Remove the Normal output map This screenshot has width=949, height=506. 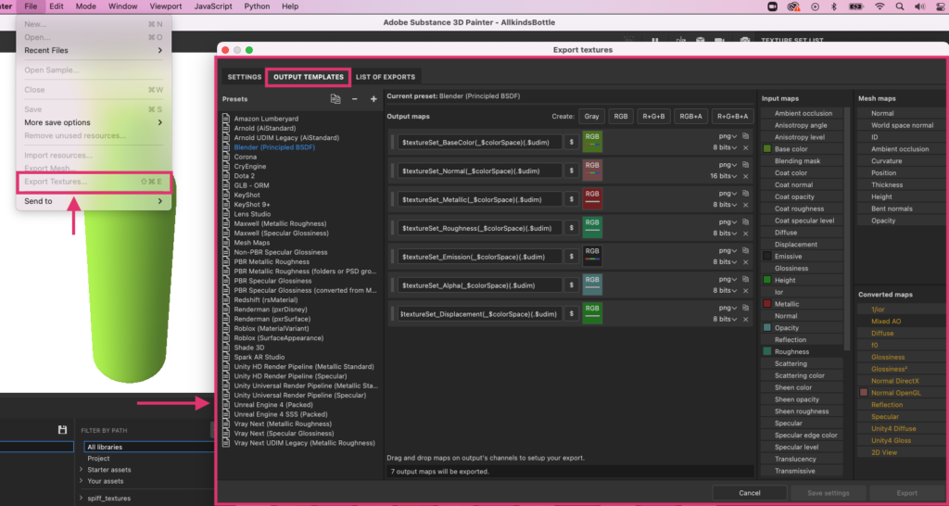tap(746, 176)
